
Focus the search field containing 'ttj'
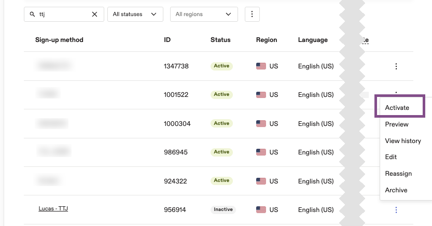coord(64,15)
